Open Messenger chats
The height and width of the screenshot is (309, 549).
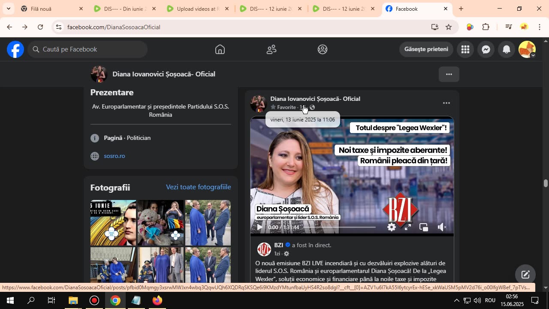[x=486, y=49]
